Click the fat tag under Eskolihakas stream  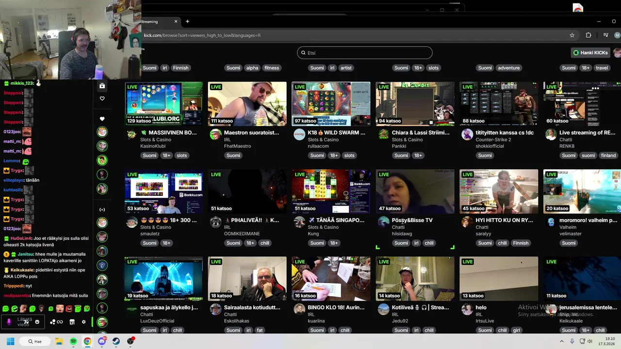pyautogui.click(x=260, y=330)
